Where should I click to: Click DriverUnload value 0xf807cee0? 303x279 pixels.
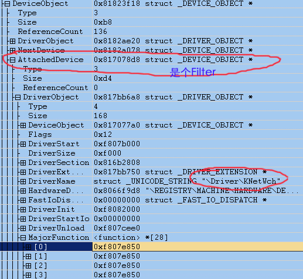click(117, 228)
